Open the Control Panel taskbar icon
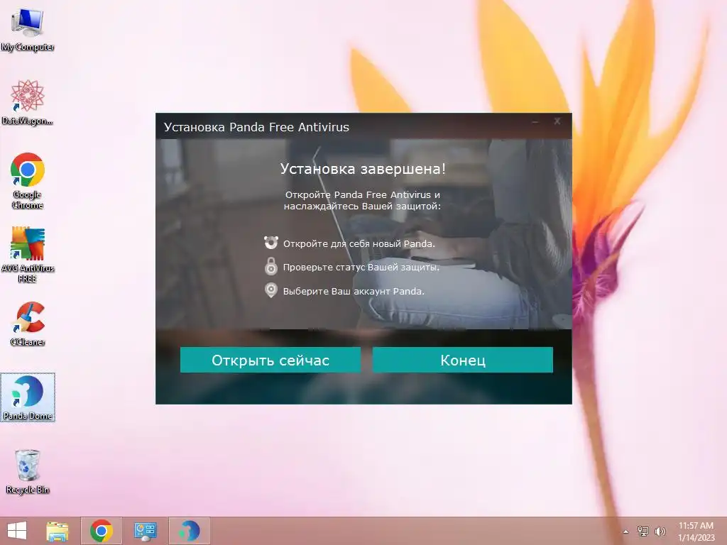This screenshot has height=545, width=727. pos(146,531)
